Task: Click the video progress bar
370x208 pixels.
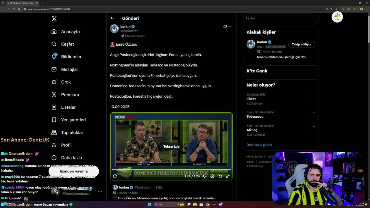Action: pyautogui.click(x=171, y=170)
